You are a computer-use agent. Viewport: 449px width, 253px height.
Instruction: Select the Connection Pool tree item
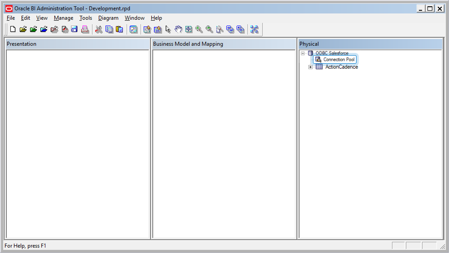(339, 60)
